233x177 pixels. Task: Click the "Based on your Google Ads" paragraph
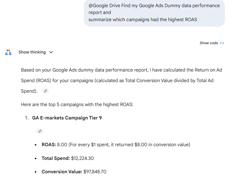(121, 81)
